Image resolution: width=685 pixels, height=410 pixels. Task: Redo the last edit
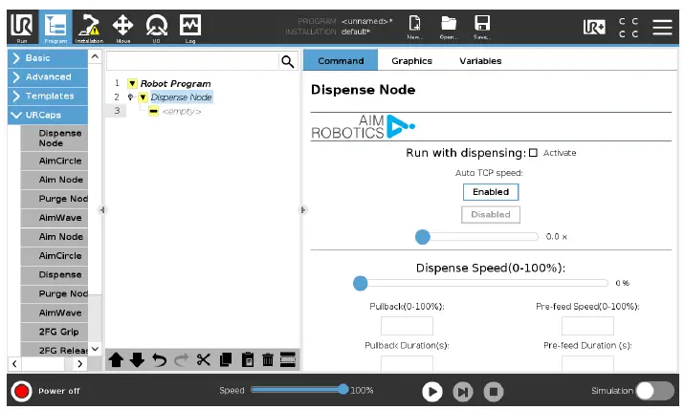point(182,360)
